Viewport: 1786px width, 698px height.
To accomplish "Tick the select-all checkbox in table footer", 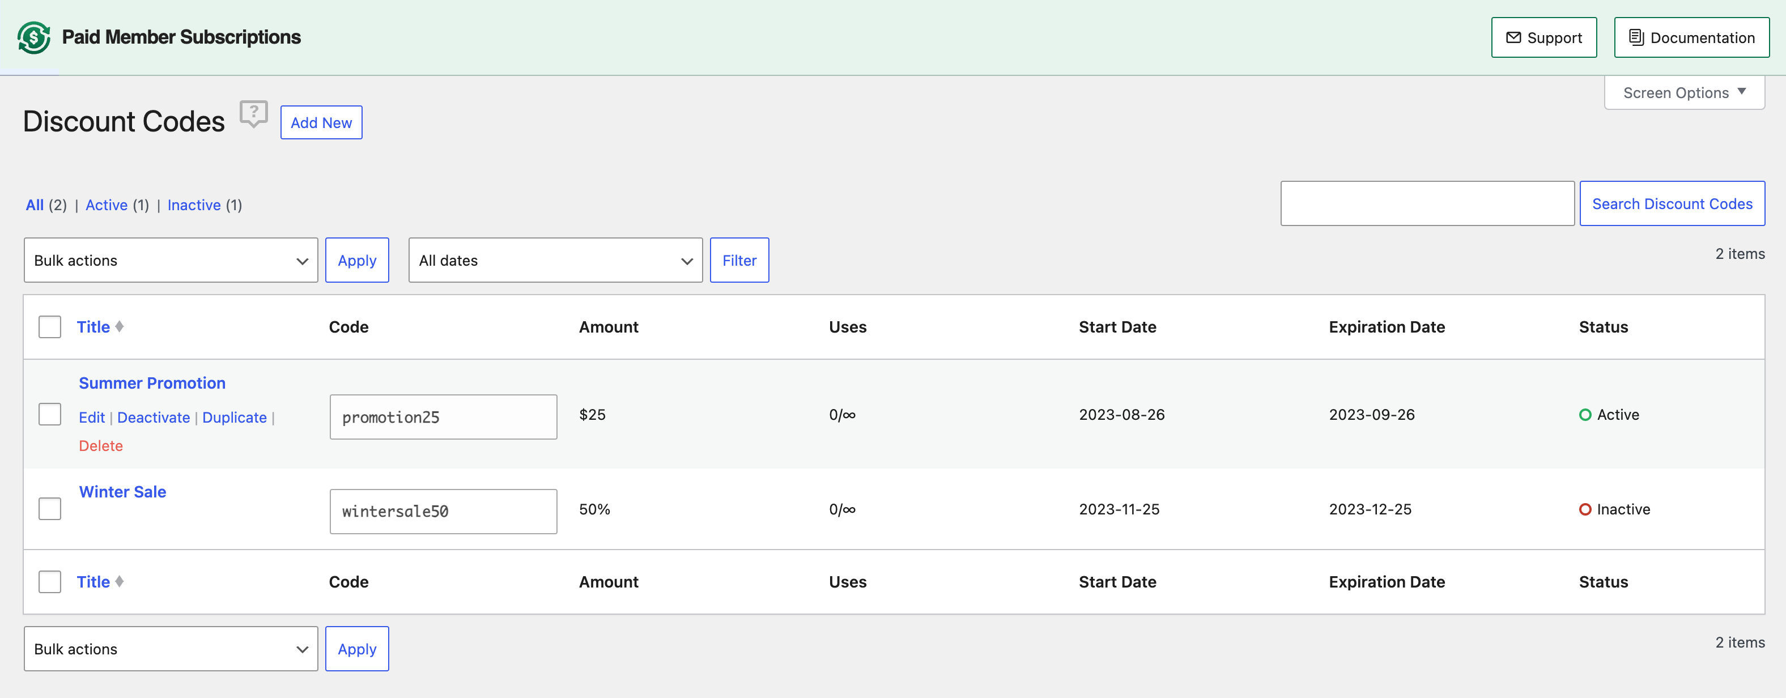I will [50, 581].
